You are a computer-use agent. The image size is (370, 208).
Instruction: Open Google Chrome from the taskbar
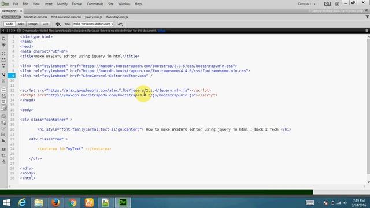pos(72,203)
